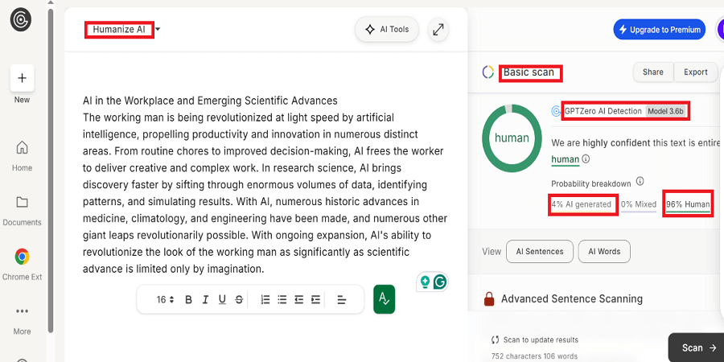Switch view to AI Sentences
This screenshot has width=724, height=362.
coord(539,252)
